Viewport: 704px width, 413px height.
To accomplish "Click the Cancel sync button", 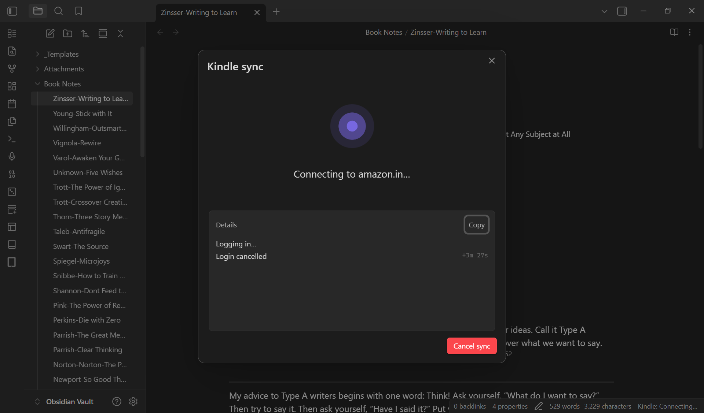I will coord(472,346).
